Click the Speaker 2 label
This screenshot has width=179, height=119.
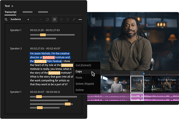(x=16, y=48)
